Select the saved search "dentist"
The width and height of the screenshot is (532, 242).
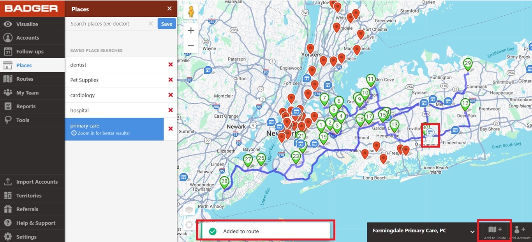[x=114, y=65]
